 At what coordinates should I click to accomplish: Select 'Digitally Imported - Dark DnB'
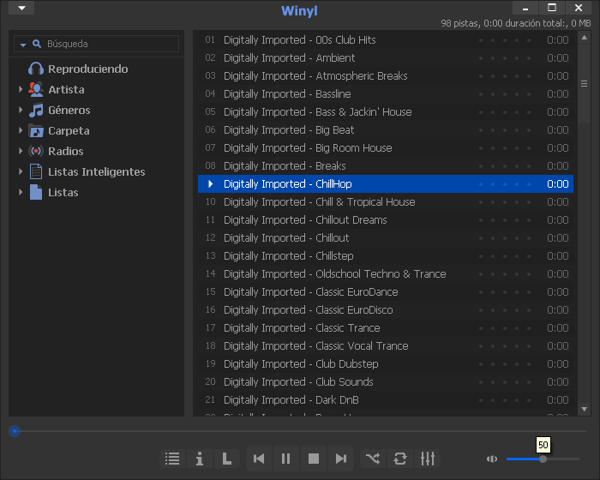click(x=386, y=399)
